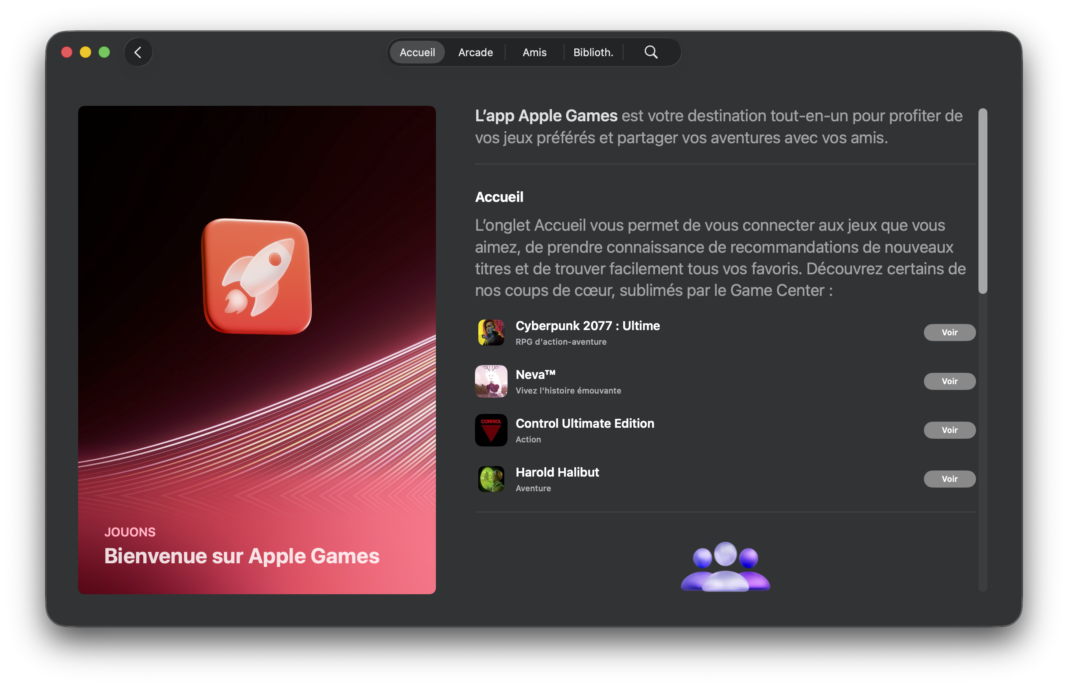Click the vertical scrollbar thumb

983,201
